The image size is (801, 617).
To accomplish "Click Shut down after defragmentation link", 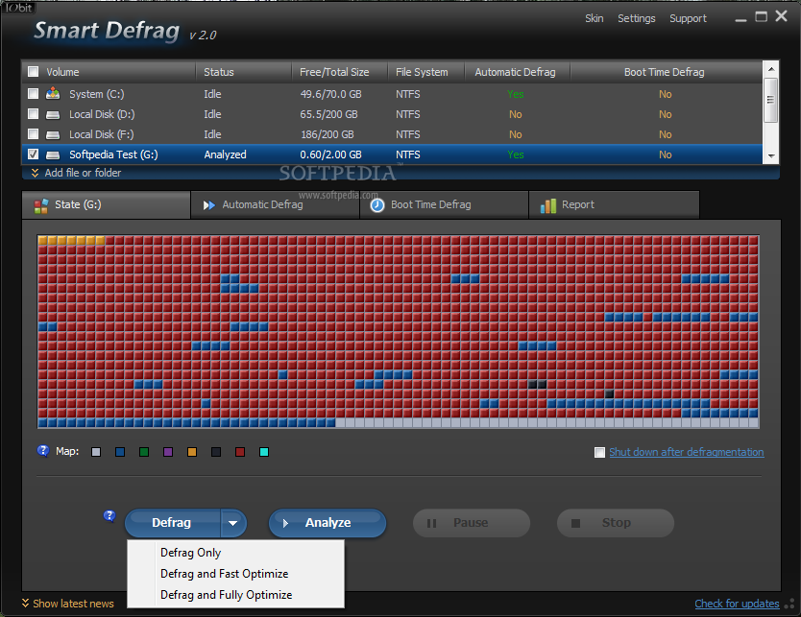I will [686, 452].
